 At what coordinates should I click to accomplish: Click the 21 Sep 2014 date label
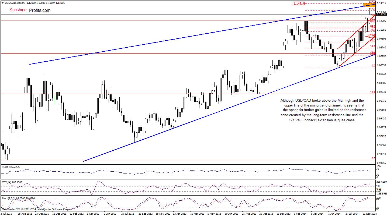(370, 214)
